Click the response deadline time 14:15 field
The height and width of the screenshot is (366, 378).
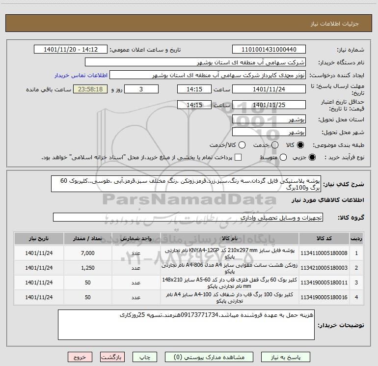(x=194, y=89)
